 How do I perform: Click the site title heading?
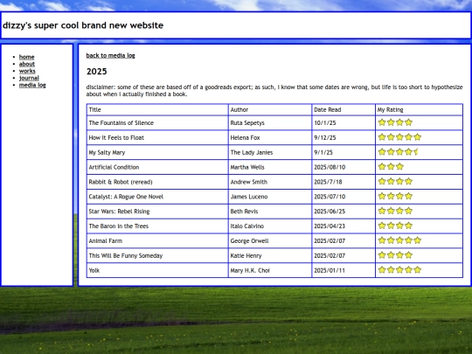click(83, 25)
